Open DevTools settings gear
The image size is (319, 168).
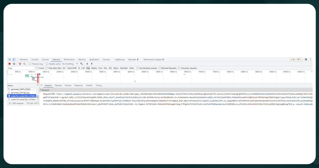306,59
